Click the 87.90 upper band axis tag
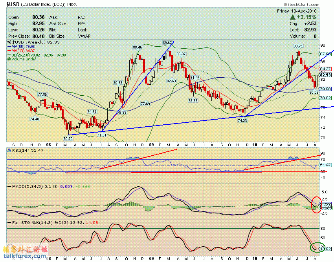 coord(325,54)
